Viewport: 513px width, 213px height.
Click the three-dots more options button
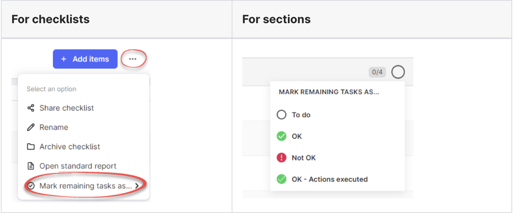click(133, 59)
